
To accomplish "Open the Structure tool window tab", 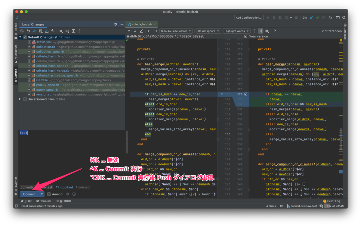I will pyautogui.click(x=16, y=54).
